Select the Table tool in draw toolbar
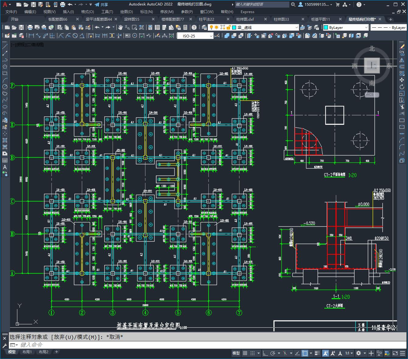The height and width of the screenshot is (359, 408). [x=5, y=160]
